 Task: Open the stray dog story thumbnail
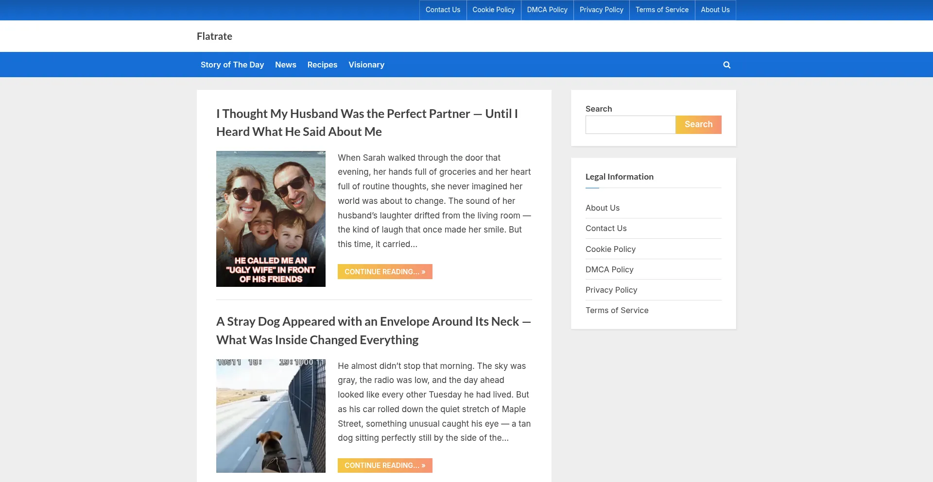point(271,416)
